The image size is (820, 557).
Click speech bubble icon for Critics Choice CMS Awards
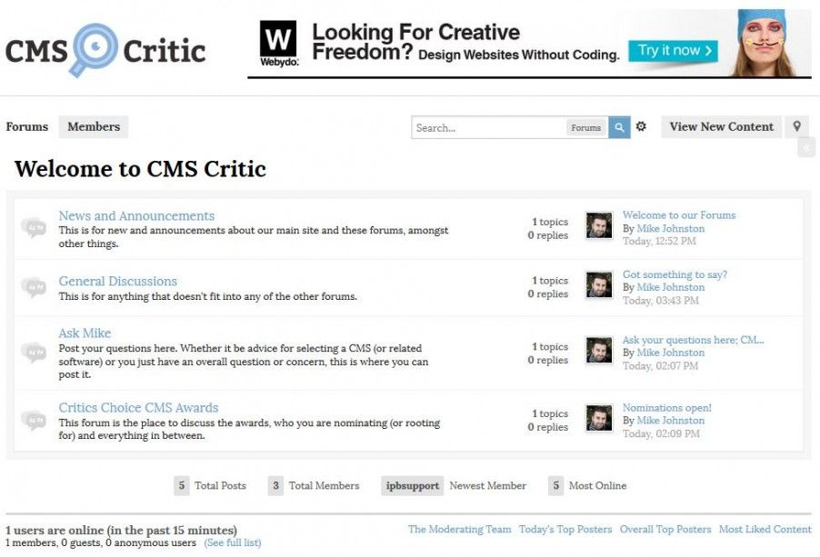pyautogui.click(x=34, y=420)
